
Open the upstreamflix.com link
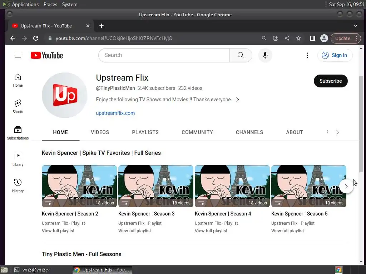click(115, 113)
